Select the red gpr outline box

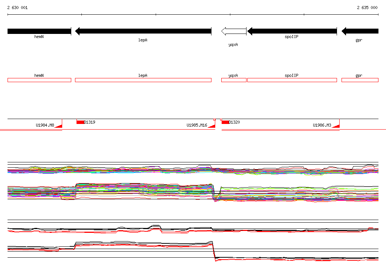(x=360, y=80)
